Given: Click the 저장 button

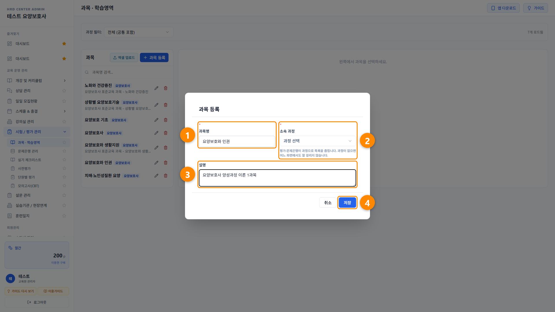Looking at the screenshot, I should (x=347, y=203).
